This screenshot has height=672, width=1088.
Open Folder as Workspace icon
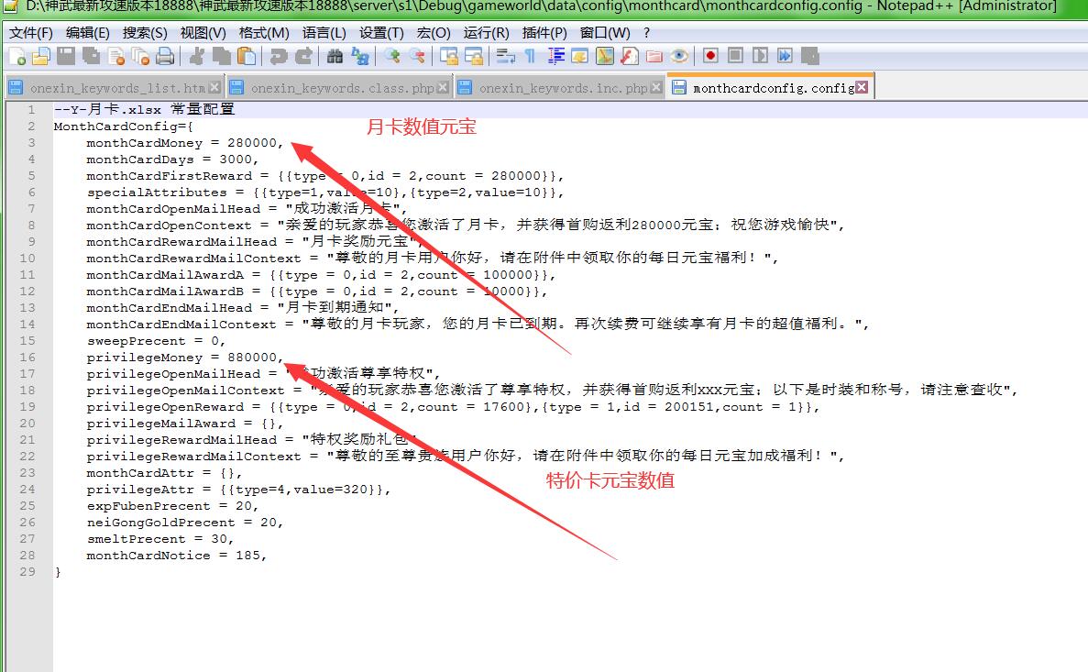(x=654, y=56)
